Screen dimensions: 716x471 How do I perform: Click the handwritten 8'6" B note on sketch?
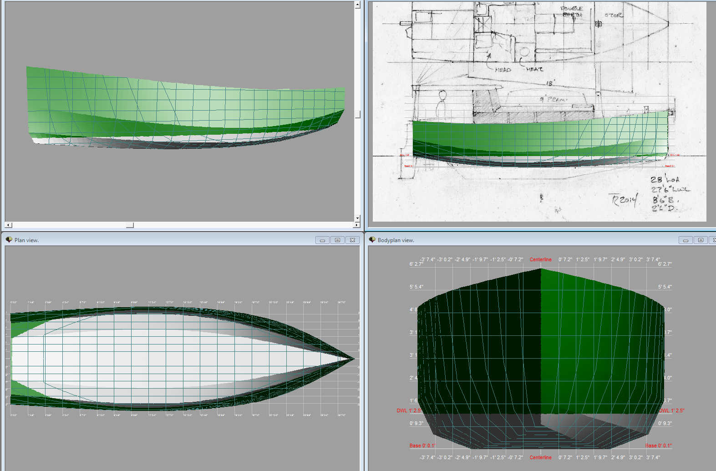(x=665, y=199)
